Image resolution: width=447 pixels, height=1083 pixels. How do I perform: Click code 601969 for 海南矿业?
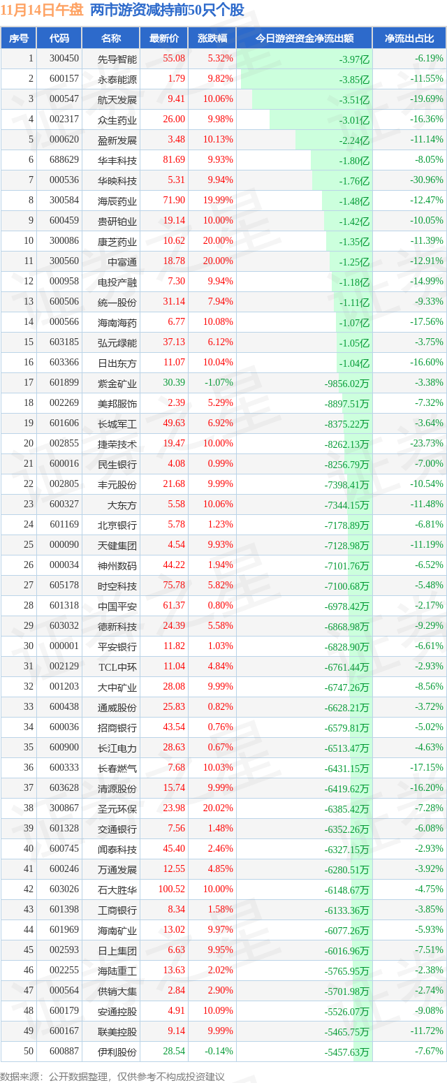click(x=64, y=930)
